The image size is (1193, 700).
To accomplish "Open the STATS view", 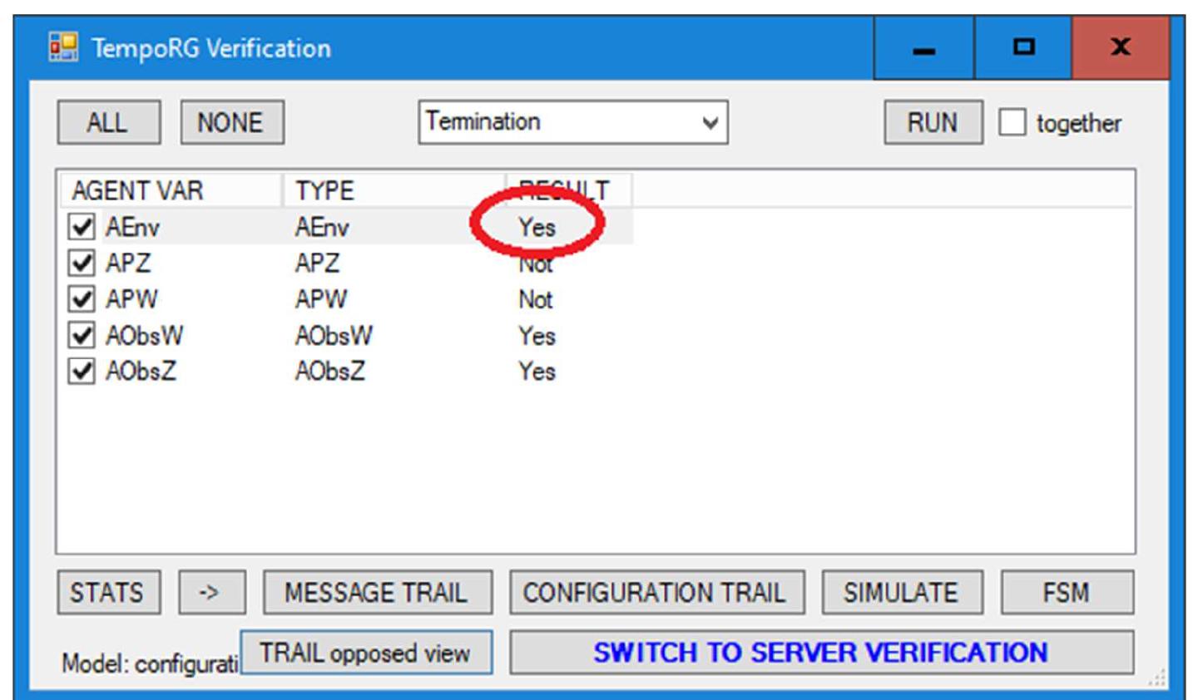I will click(x=108, y=593).
